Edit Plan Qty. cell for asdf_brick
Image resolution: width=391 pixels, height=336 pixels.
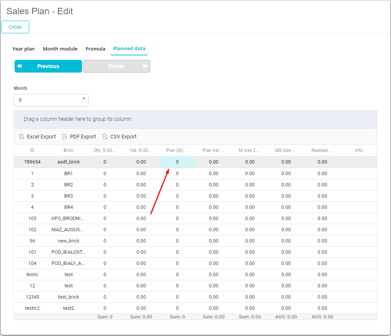coord(177,162)
